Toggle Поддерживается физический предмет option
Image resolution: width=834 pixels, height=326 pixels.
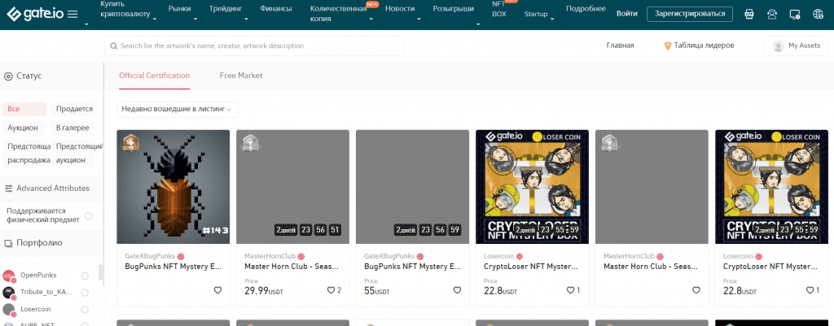89,216
